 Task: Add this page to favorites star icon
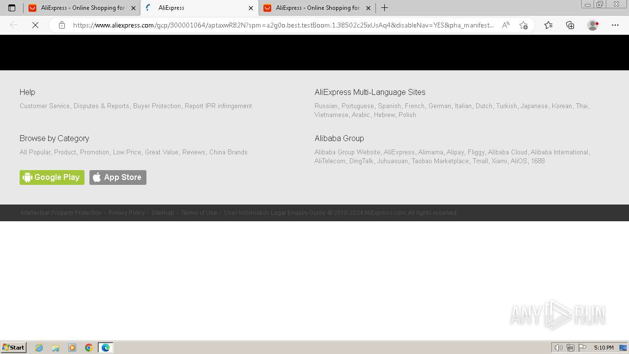tap(523, 25)
